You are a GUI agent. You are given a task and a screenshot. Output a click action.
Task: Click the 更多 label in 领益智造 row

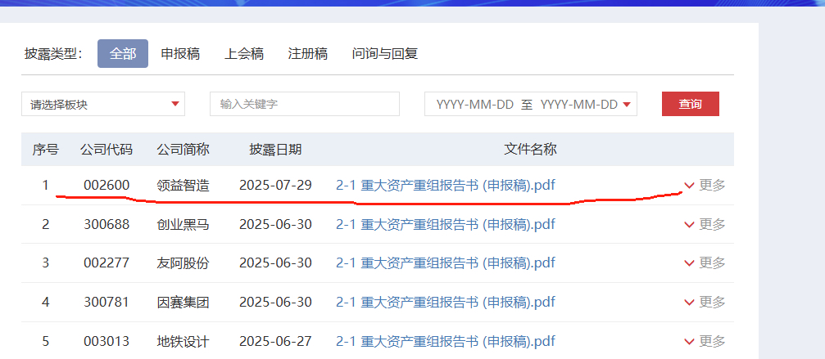[x=713, y=186]
